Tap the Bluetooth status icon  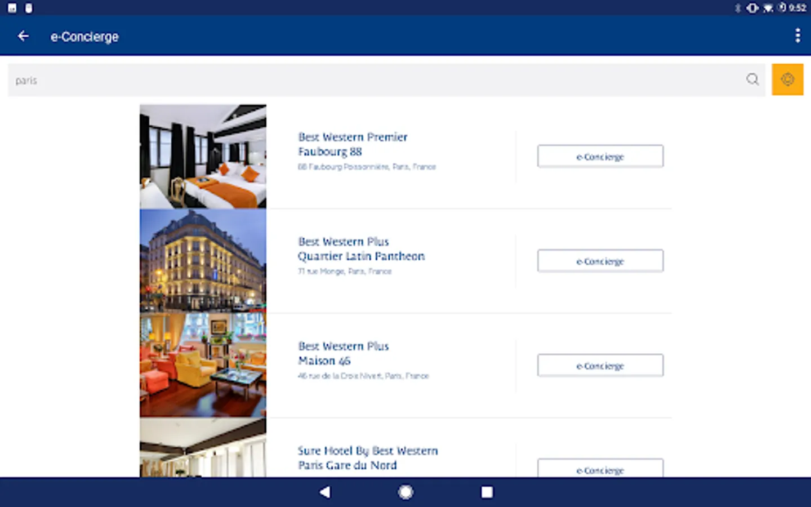click(738, 8)
